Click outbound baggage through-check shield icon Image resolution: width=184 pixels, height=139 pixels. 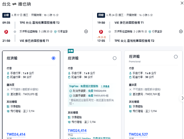[55, 32]
